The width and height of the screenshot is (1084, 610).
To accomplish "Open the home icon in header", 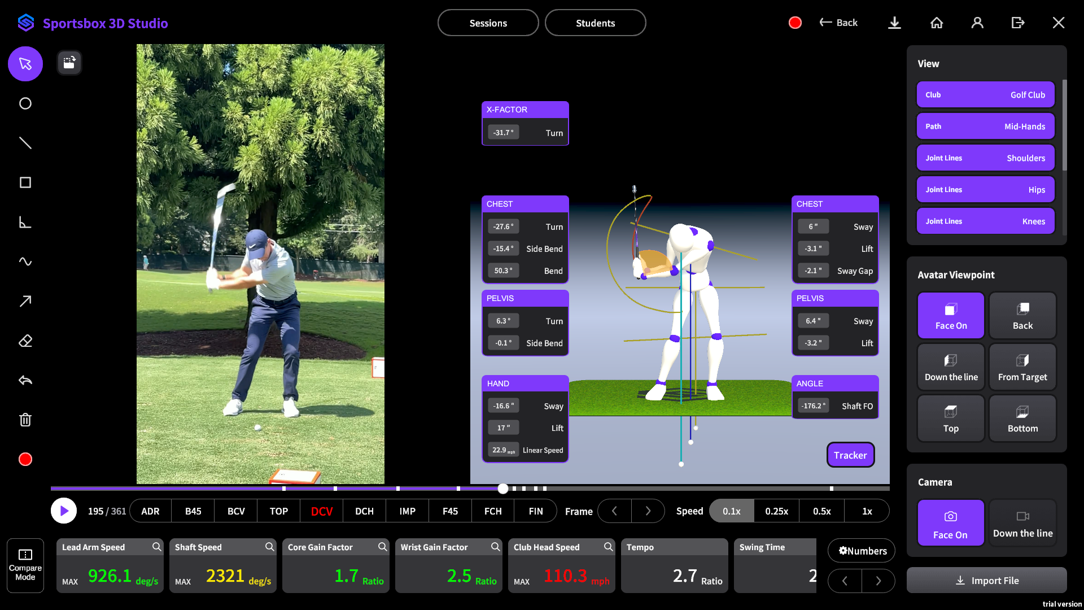I will pos(937,23).
